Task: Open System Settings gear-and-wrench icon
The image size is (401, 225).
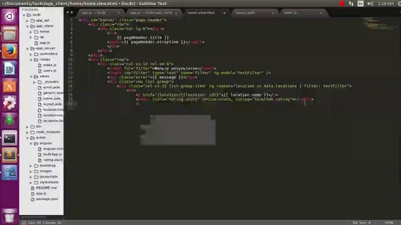Action: point(9,103)
